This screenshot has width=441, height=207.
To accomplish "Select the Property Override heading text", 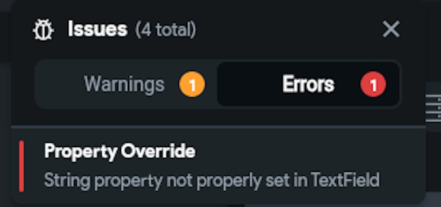I will point(120,152).
